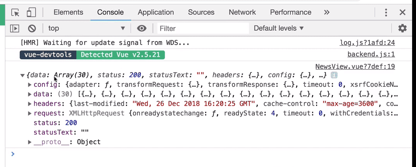The width and height of the screenshot is (416, 167).
Task: Select the statusText: "" row
Action: click(x=61, y=133)
